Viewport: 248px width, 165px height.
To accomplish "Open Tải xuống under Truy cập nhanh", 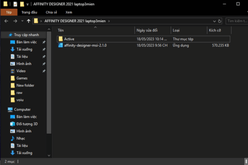I will [24, 49].
